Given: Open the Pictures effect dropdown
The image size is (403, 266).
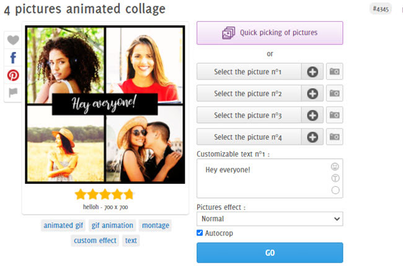Looking at the screenshot, I should [x=270, y=219].
